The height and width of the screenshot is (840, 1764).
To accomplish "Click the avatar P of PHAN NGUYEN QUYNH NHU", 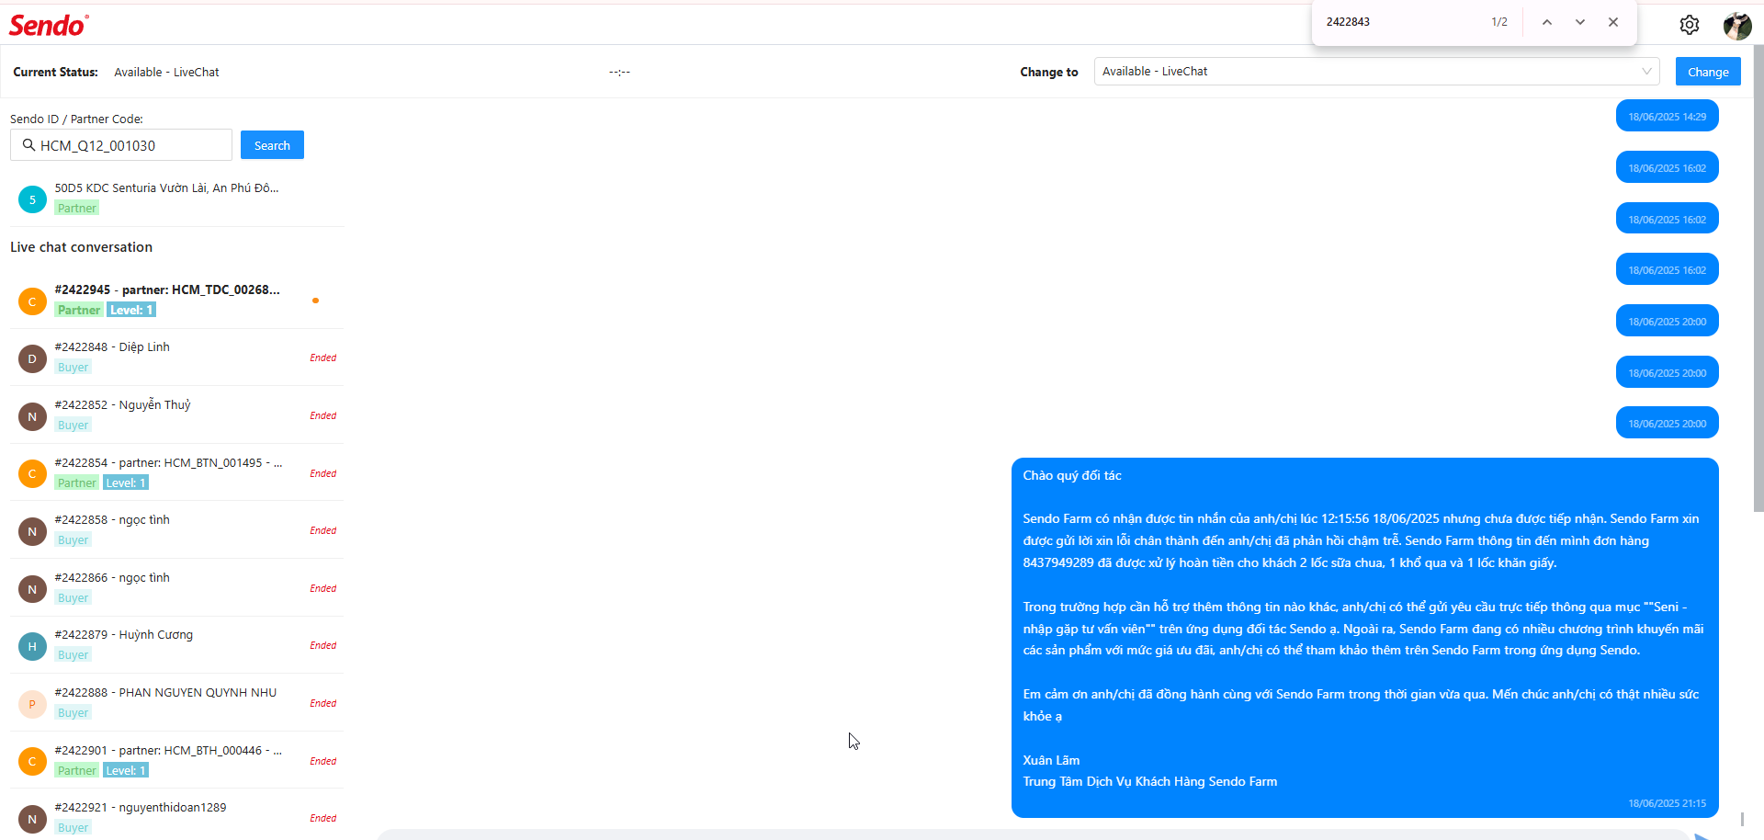I will (32, 704).
